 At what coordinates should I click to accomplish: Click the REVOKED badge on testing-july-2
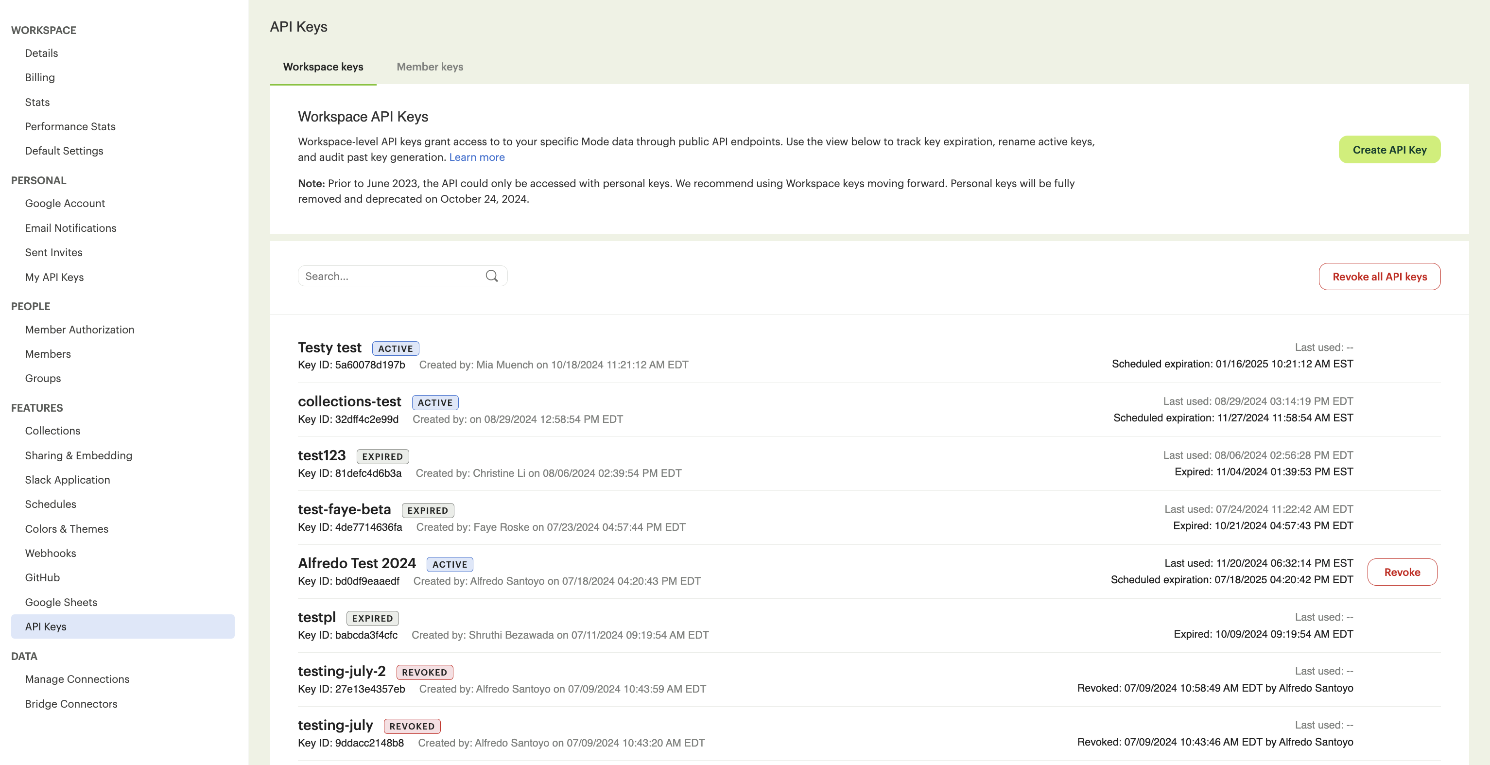click(x=423, y=671)
